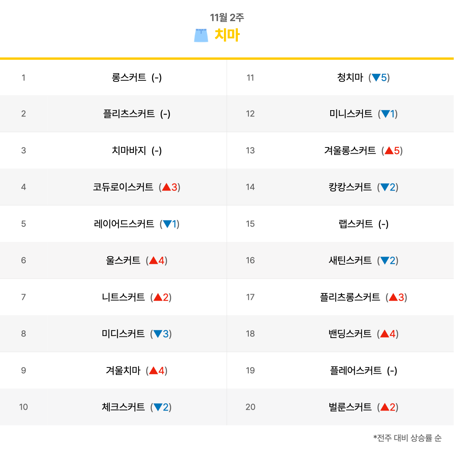
Task: Open the 플리츠스커트 keyword
Action: coord(129,113)
